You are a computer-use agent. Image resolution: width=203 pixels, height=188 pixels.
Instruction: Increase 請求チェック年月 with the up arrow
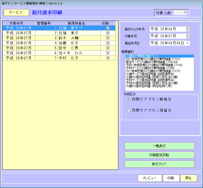tap(188, 28)
